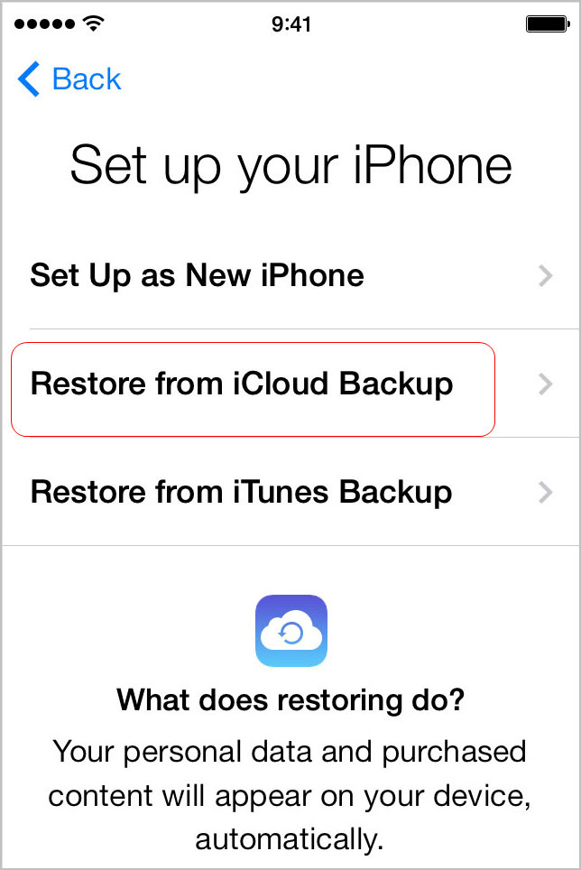Tap the word iPhone in the title
581x870 pixels.
click(x=432, y=165)
